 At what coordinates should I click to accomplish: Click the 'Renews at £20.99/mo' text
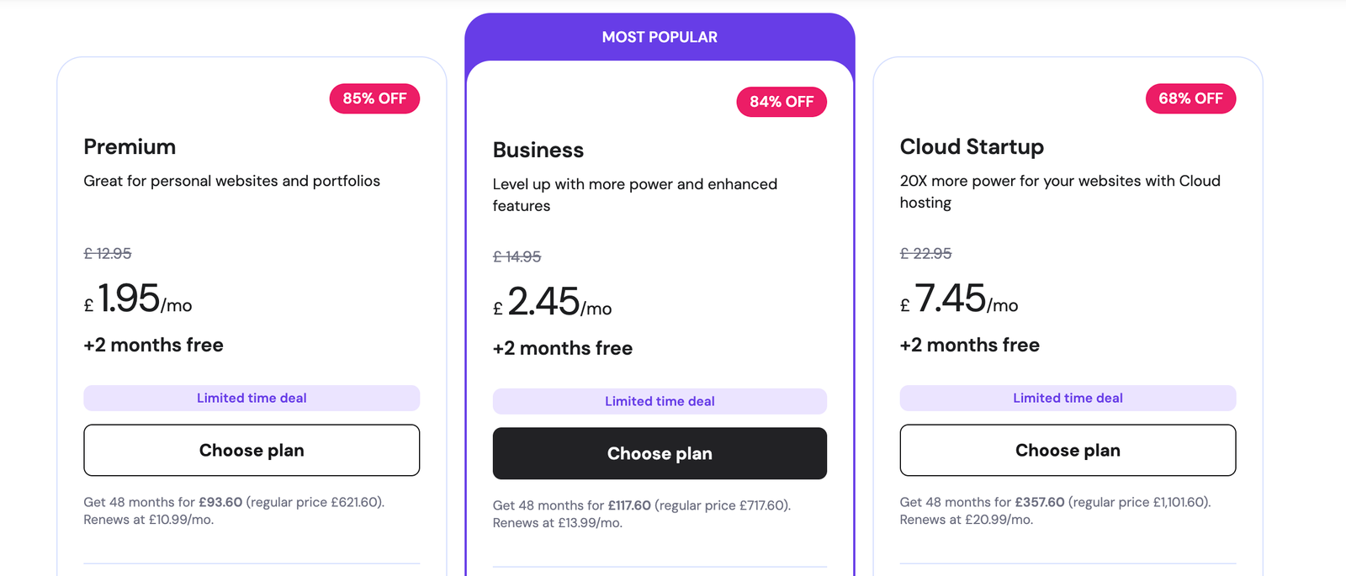click(966, 520)
